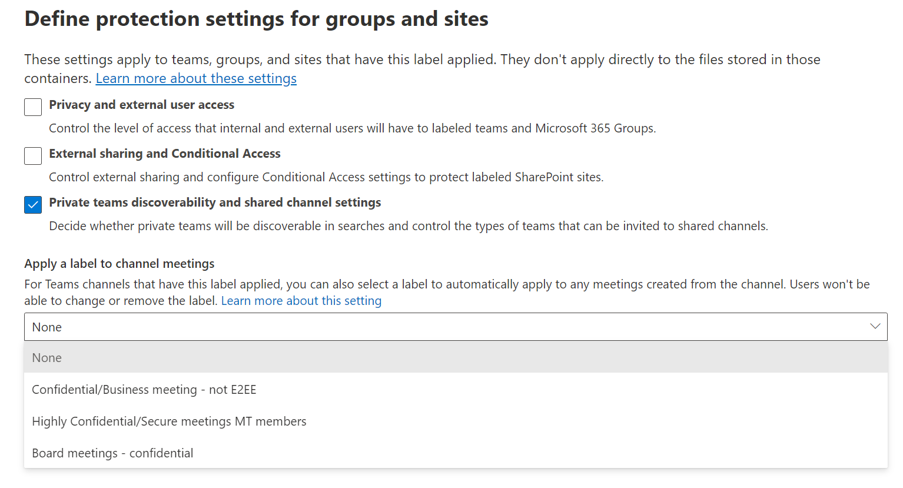This screenshot has width=903, height=488.
Task: Click the 'Apply a label to channel meetings' heading
Action: tap(119, 264)
